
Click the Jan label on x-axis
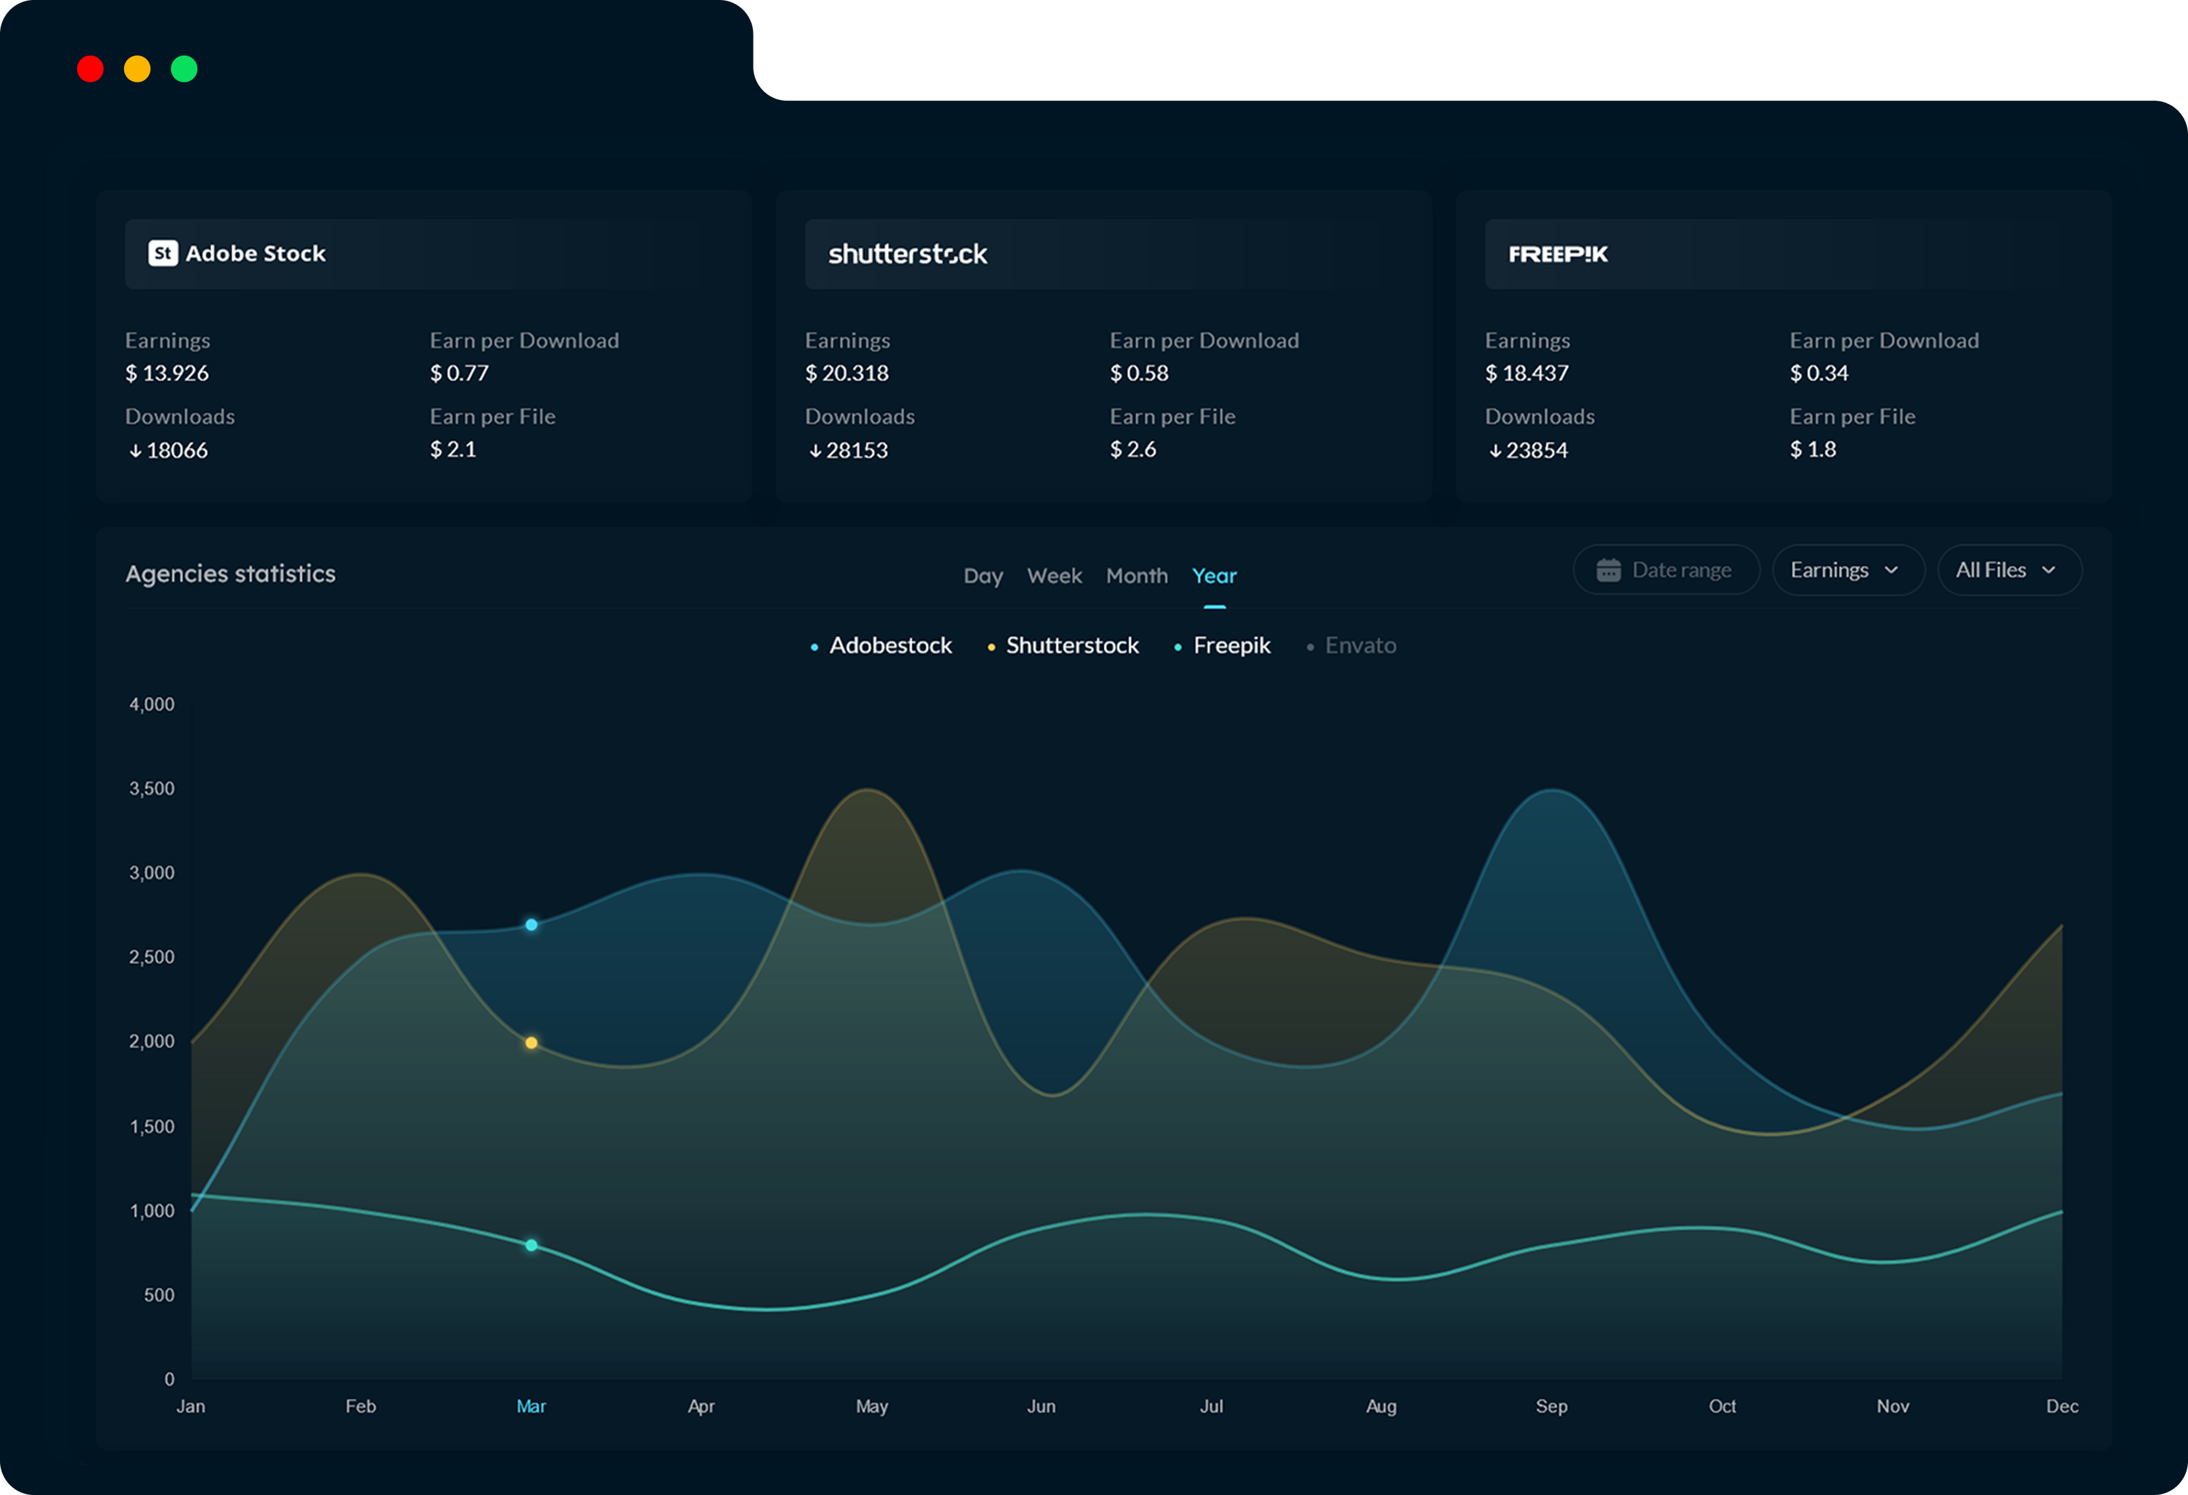click(191, 1407)
